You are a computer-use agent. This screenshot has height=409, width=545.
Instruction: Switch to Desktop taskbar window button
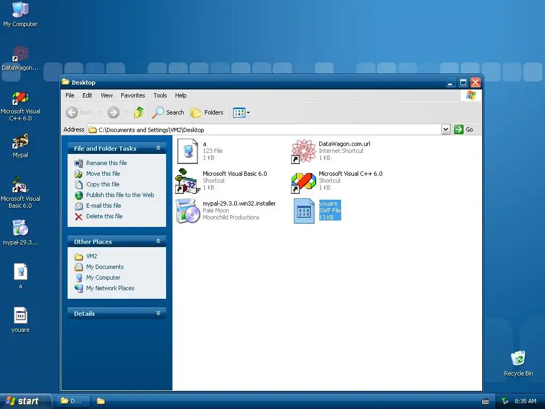tap(72, 401)
